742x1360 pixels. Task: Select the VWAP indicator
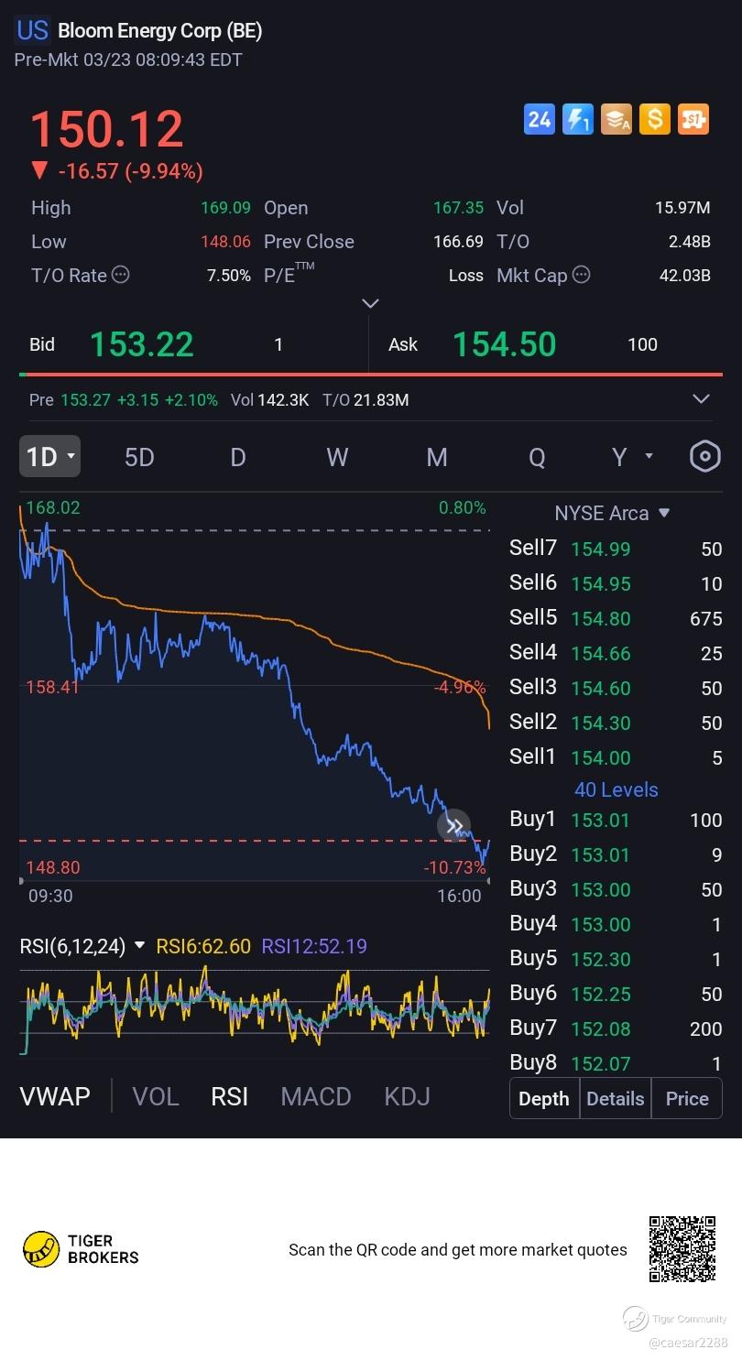55,1096
